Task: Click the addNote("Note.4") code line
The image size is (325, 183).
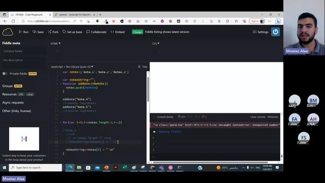Action: [x=77, y=99]
